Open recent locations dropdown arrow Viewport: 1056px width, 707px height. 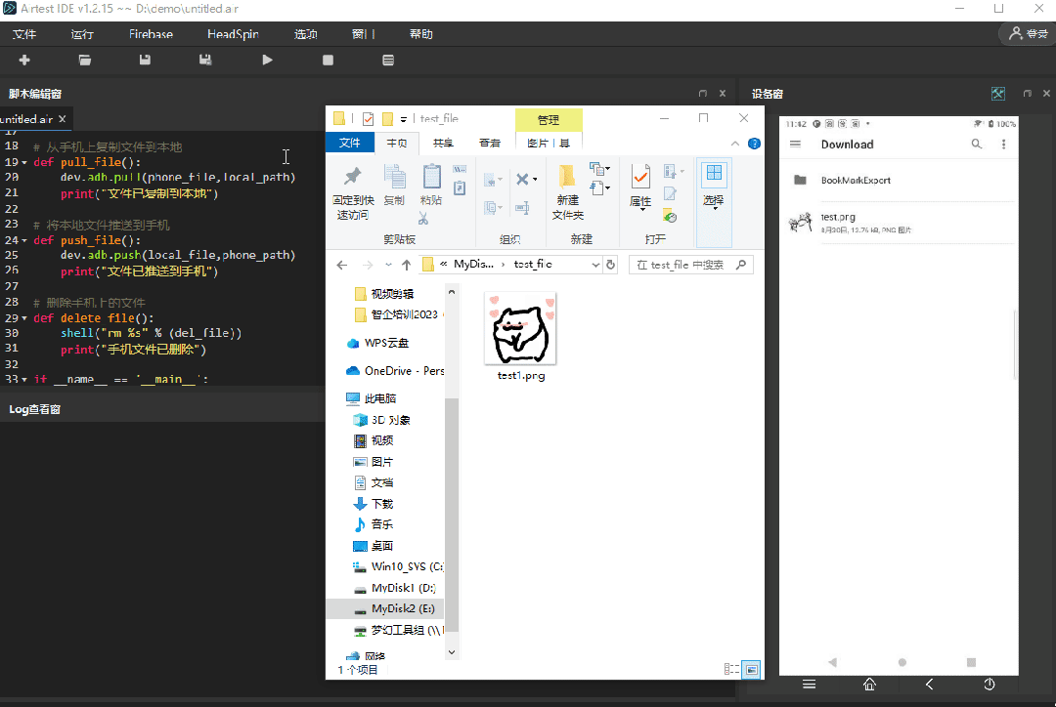(x=388, y=265)
